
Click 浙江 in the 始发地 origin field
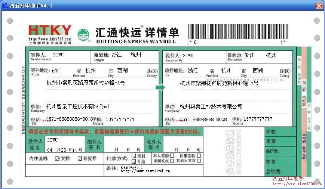(117, 55)
